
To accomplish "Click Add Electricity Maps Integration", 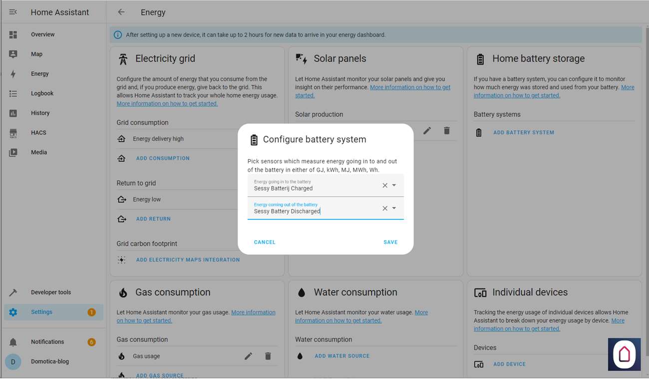I will 188,260.
